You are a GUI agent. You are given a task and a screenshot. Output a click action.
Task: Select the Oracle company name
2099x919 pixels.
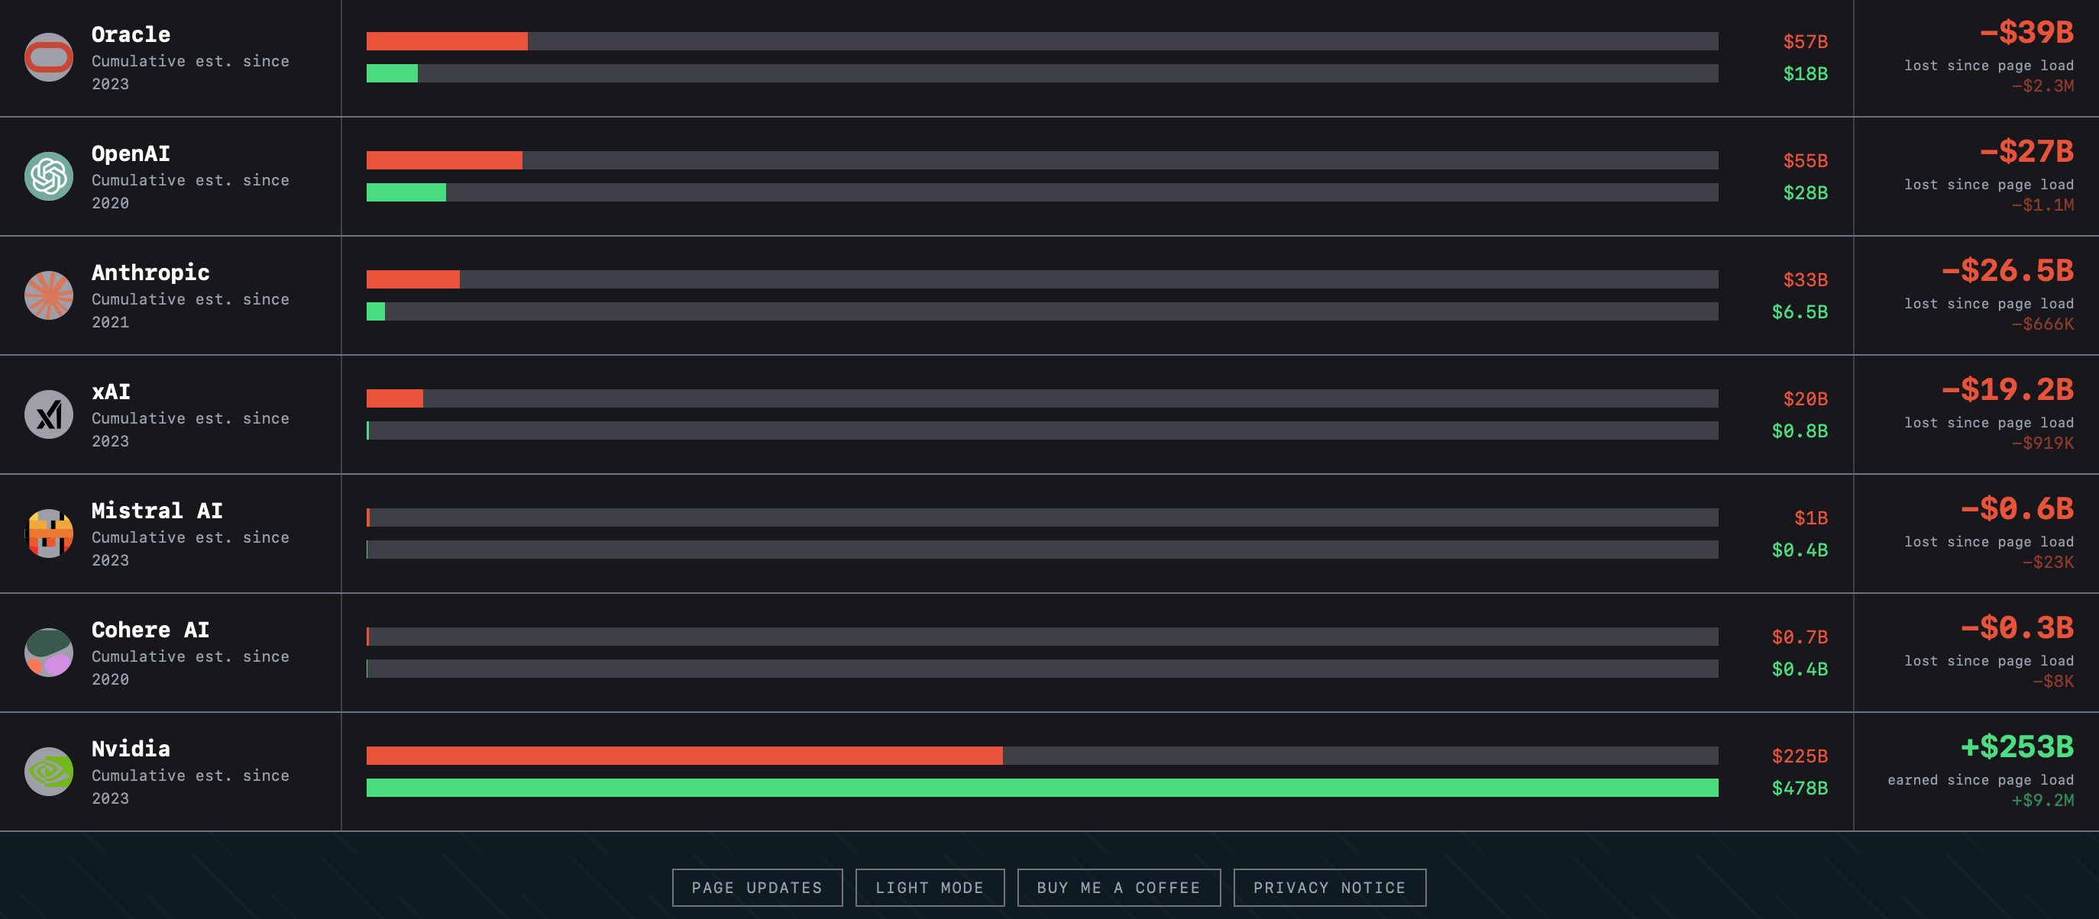[x=131, y=34]
